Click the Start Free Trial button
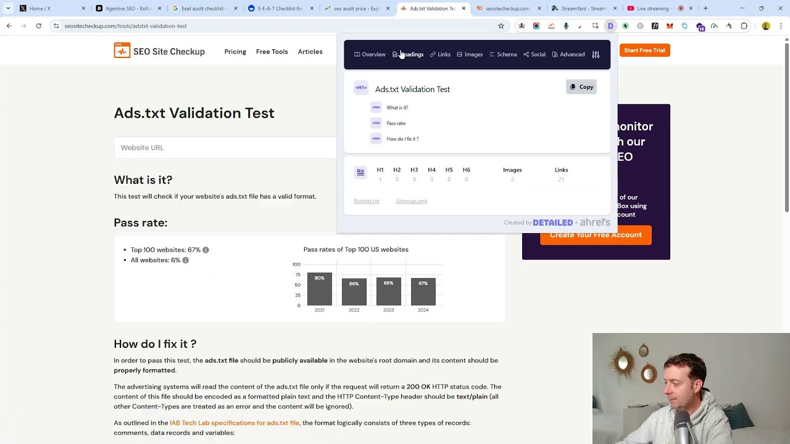 pyautogui.click(x=644, y=51)
